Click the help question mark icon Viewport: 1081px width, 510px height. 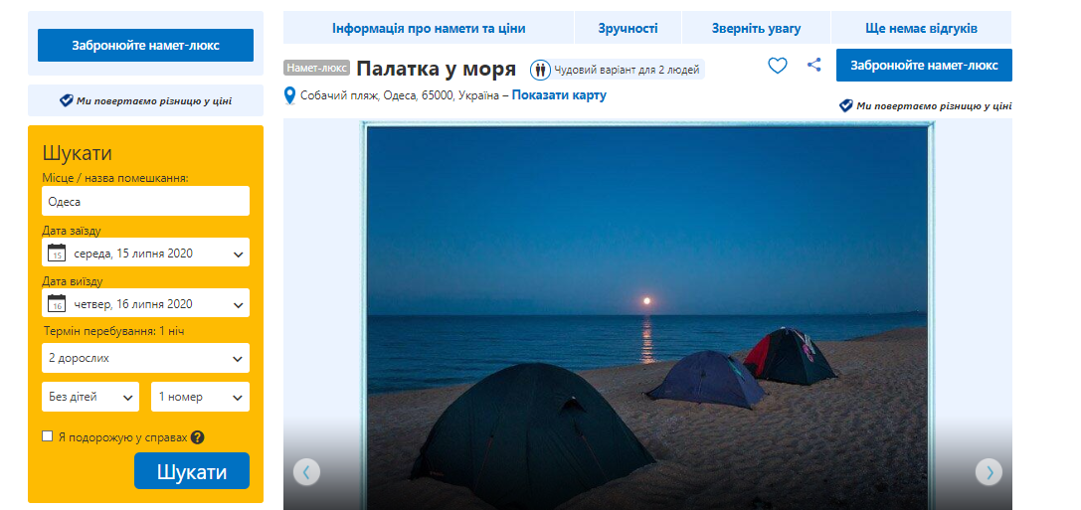pos(198,437)
